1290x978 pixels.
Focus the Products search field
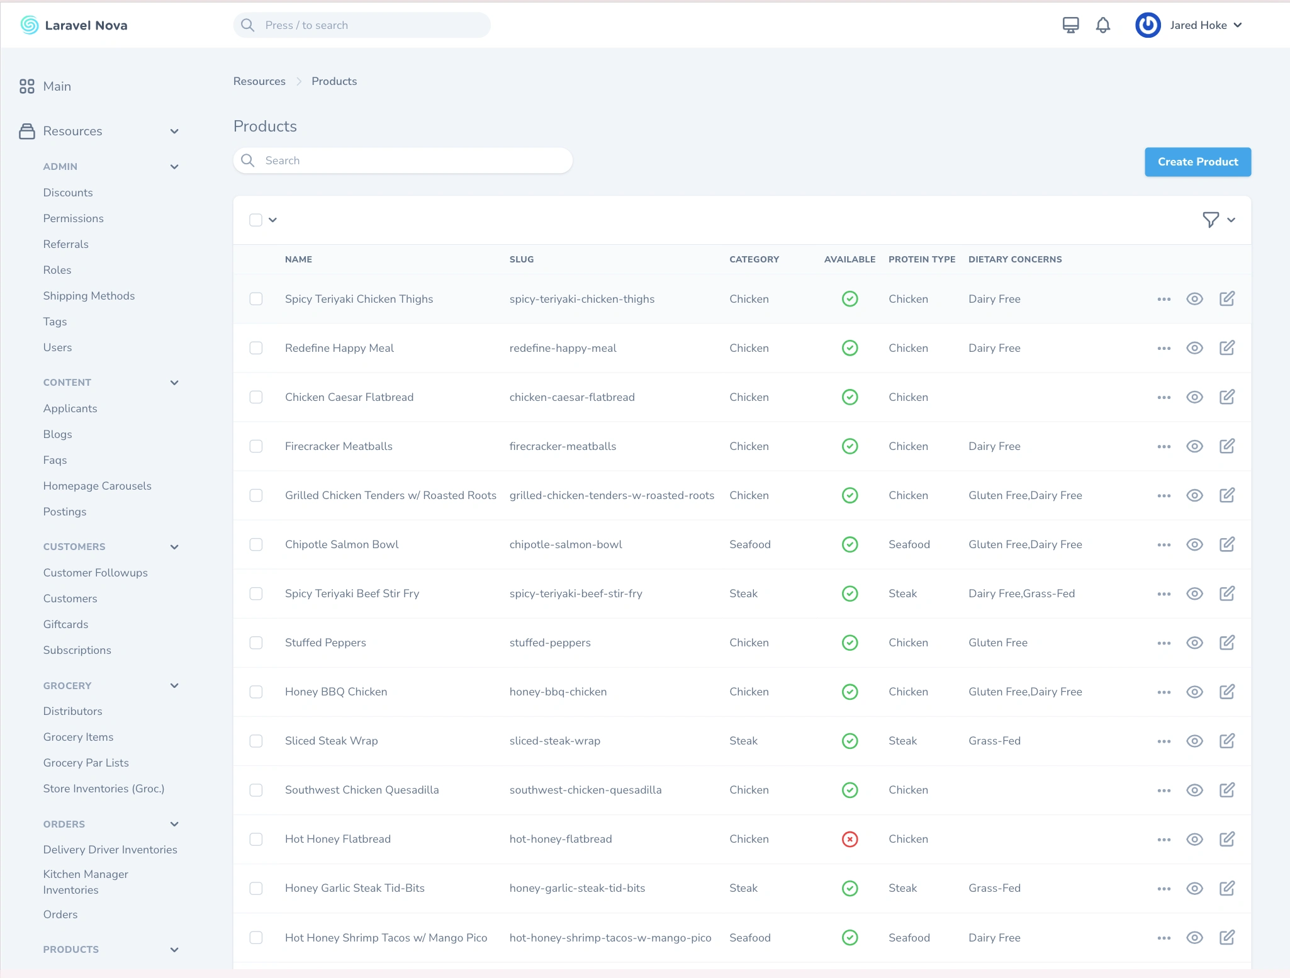point(403,160)
